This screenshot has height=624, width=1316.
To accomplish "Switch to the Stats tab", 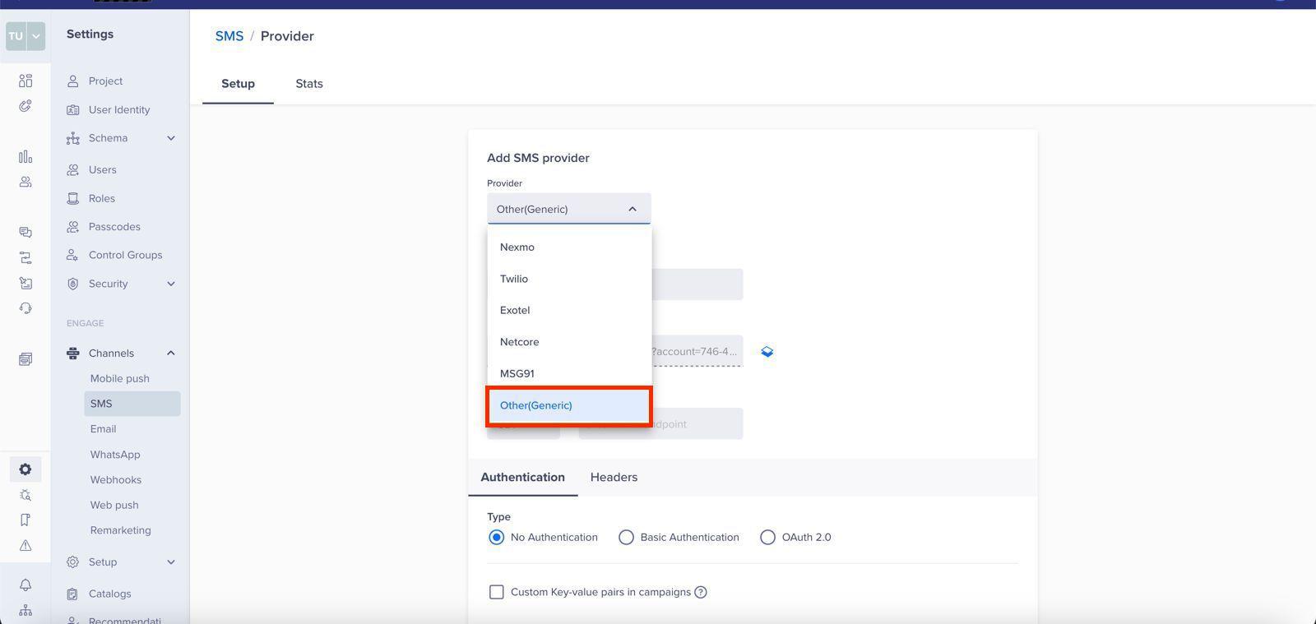I will (x=309, y=84).
